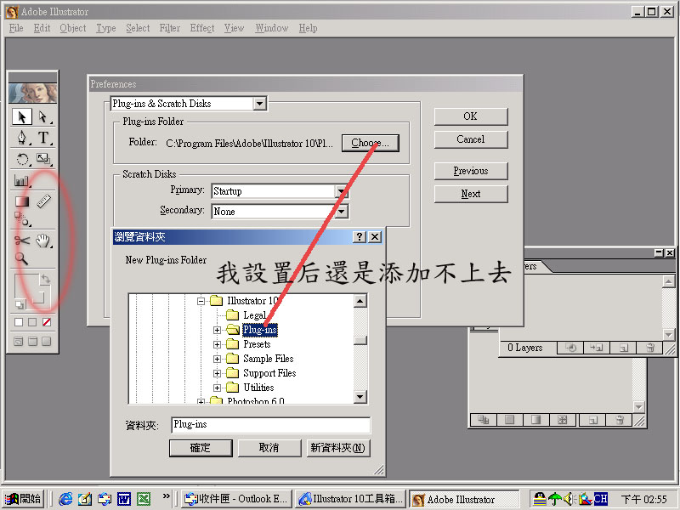Click the 資料夾 folder name field
This screenshot has height=510, width=680.
point(270,424)
